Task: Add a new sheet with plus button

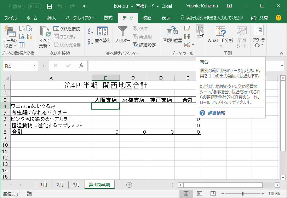Action: 129,185
